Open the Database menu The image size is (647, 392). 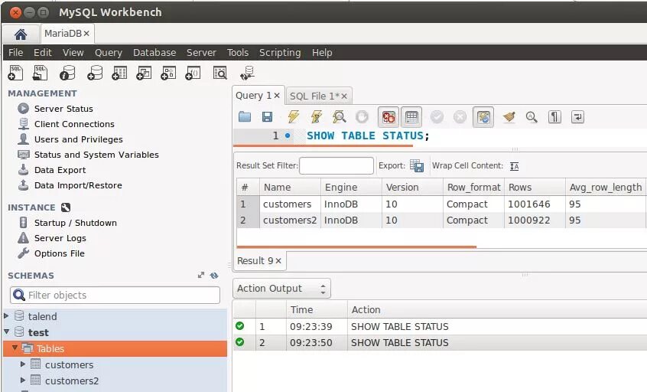coord(154,53)
